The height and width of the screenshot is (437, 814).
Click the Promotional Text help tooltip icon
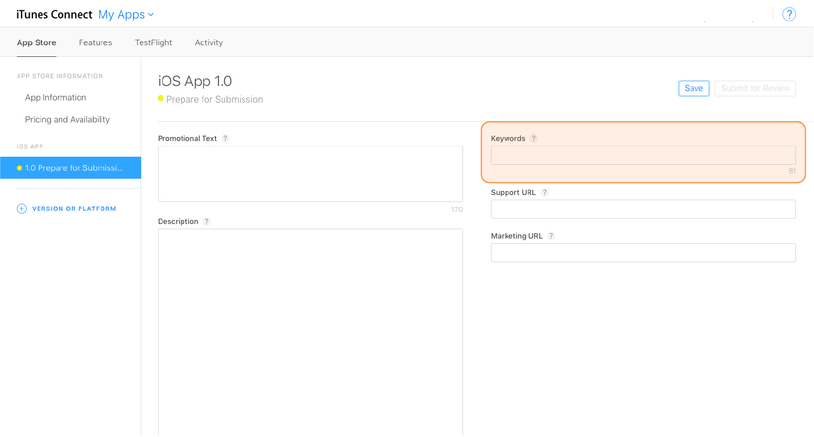tap(225, 139)
